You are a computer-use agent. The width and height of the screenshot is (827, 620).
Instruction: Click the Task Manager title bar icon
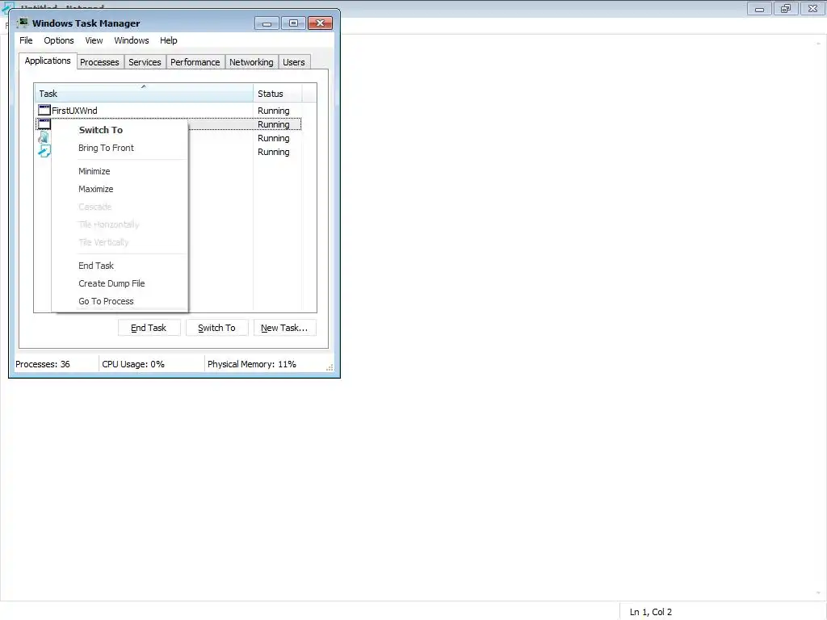[23, 23]
